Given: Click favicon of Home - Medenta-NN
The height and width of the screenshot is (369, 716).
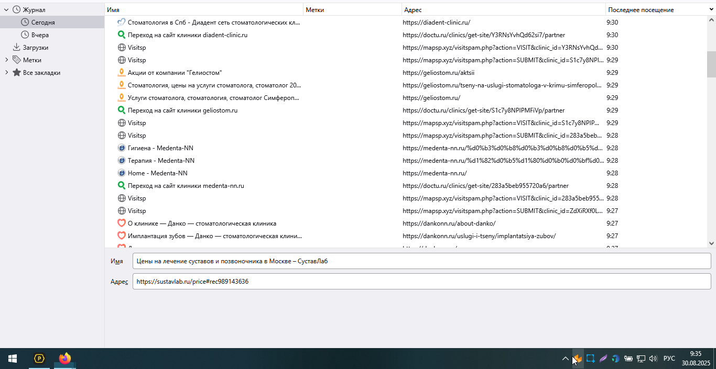Looking at the screenshot, I should 122,173.
